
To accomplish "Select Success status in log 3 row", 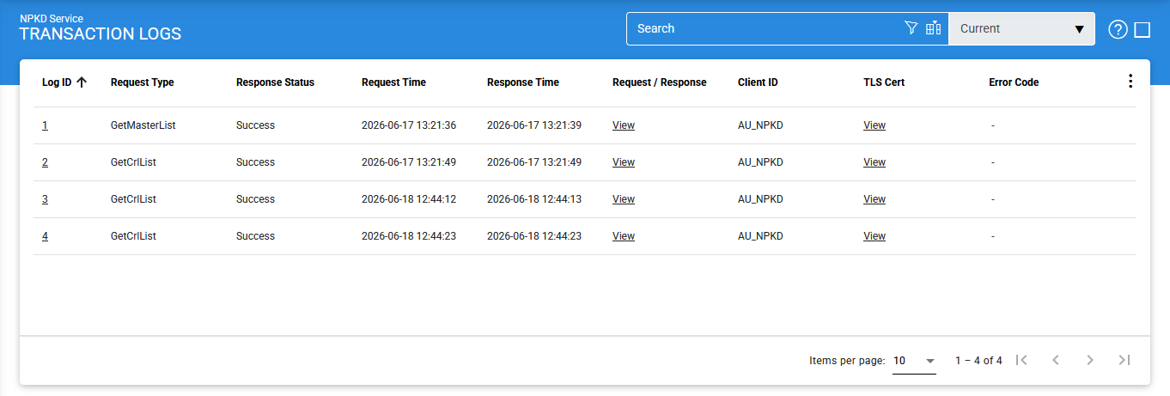I will coord(255,199).
